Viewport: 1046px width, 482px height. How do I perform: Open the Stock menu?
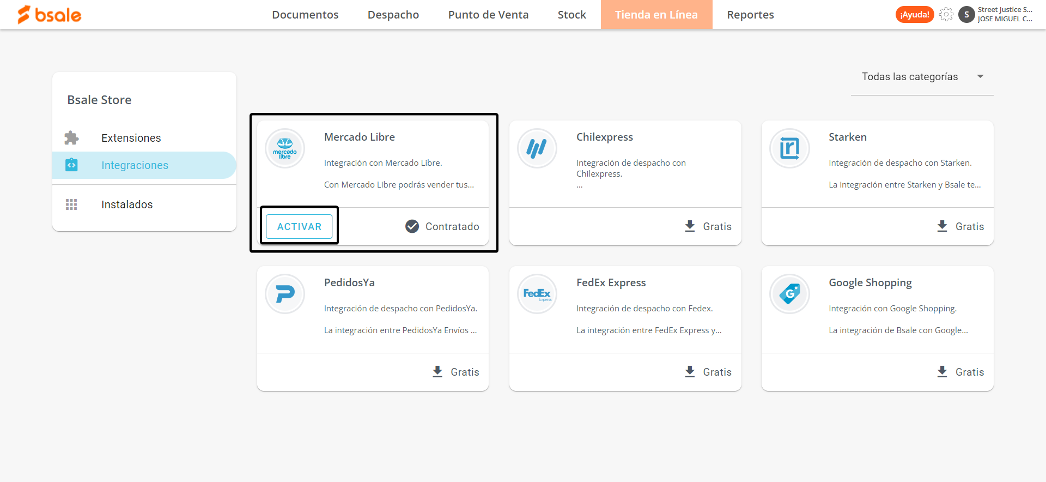[x=571, y=15]
